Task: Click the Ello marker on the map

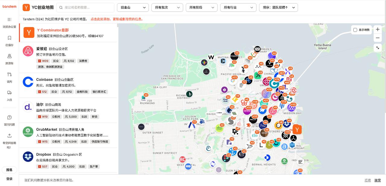Action: tap(255, 136)
